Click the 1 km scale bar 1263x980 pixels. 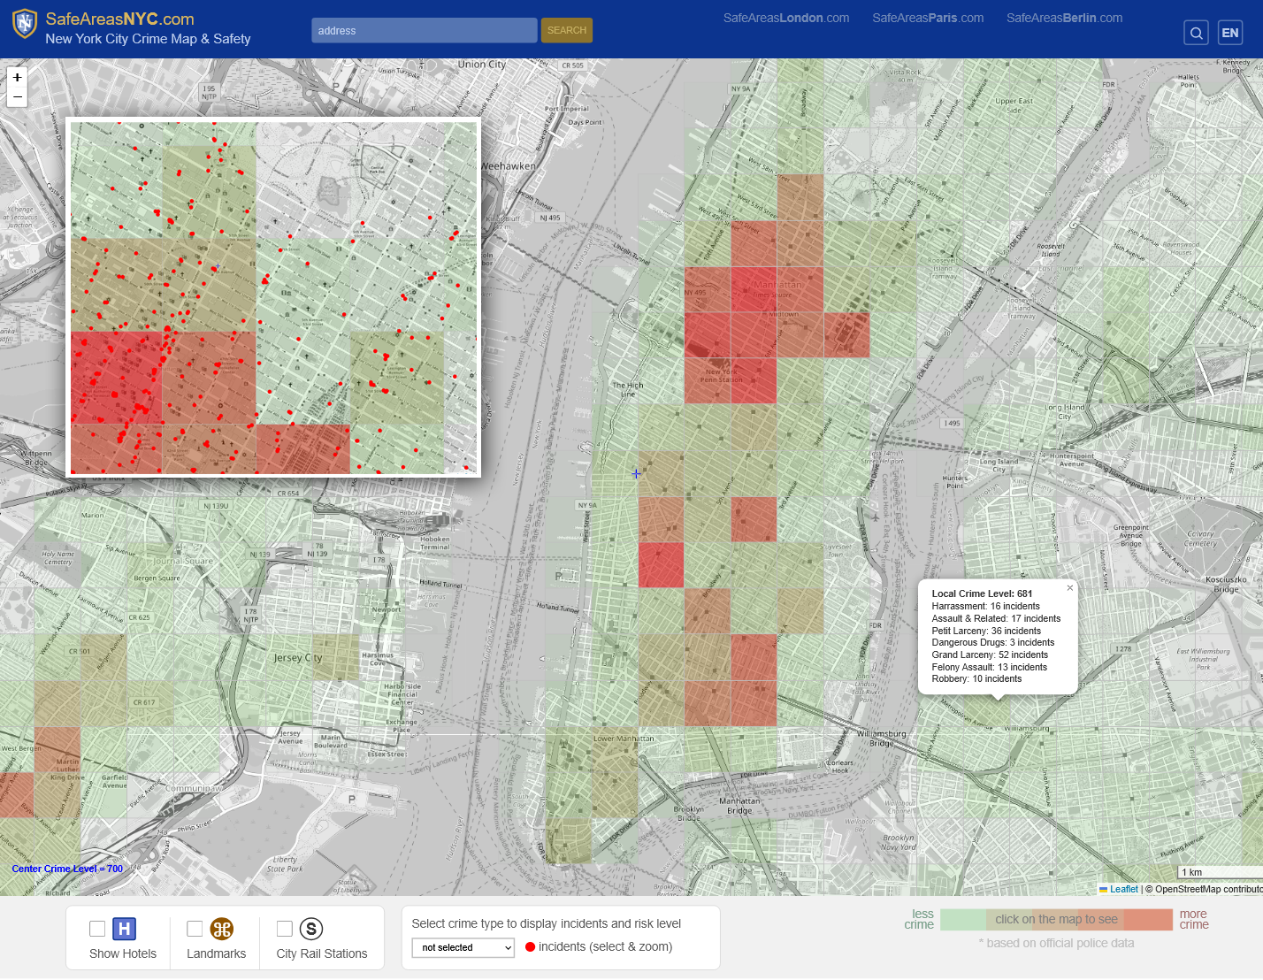pos(1221,872)
